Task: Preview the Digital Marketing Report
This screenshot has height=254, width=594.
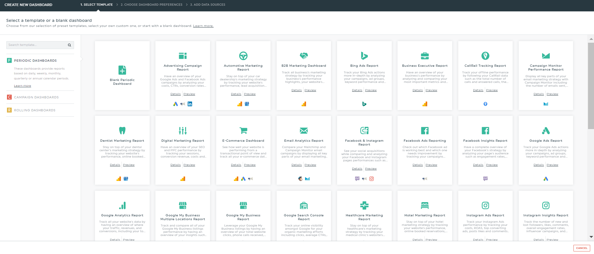Action: [189, 165]
